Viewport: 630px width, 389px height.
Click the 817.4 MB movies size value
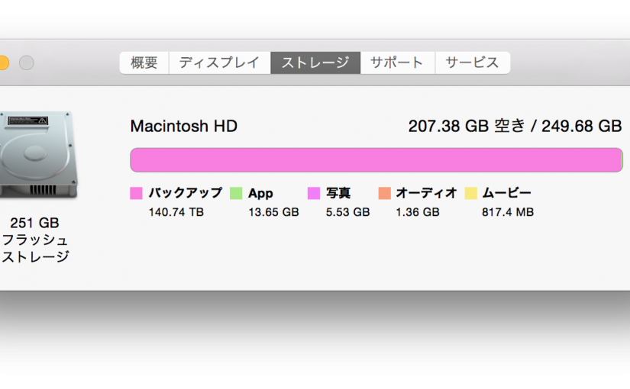[508, 212]
